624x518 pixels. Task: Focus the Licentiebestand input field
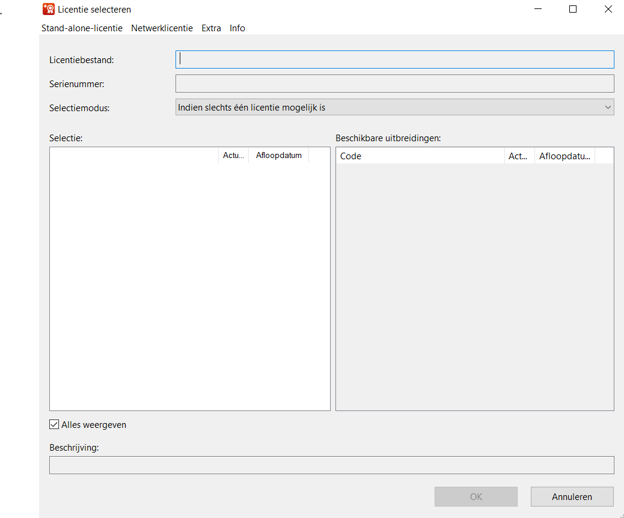click(395, 59)
